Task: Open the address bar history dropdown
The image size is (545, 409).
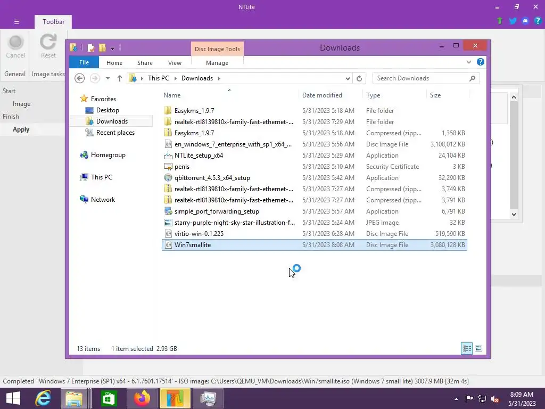Action: (x=347, y=79)
